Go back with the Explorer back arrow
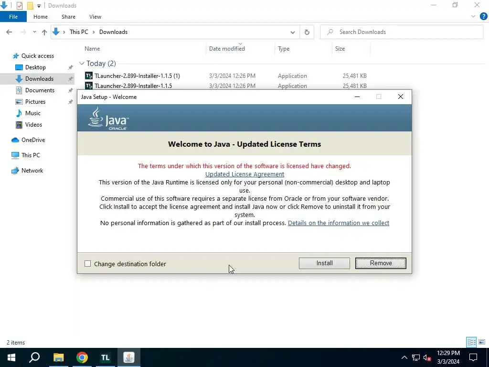 pyautogui.click(x=9, y=32)
